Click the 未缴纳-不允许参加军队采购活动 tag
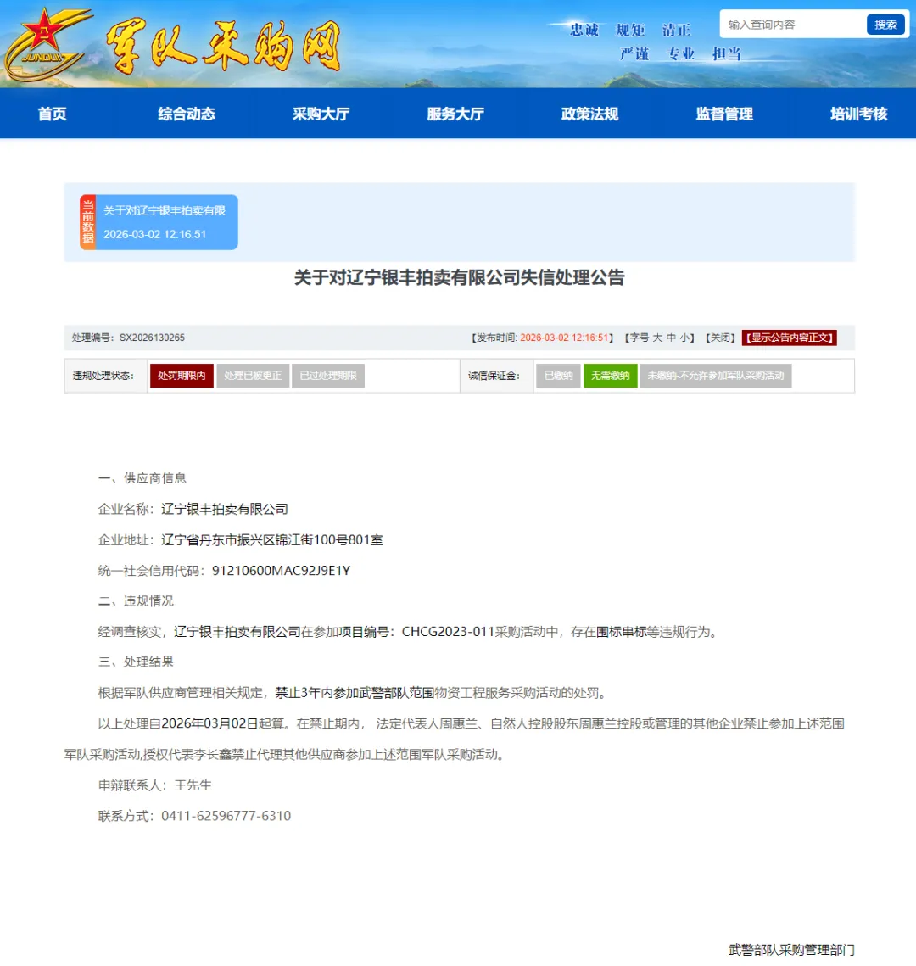The width and height of the screenshot is (916, 966). click(716, 376)
